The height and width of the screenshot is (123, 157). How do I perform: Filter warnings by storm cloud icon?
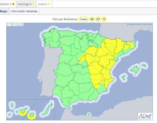[104, 19]
